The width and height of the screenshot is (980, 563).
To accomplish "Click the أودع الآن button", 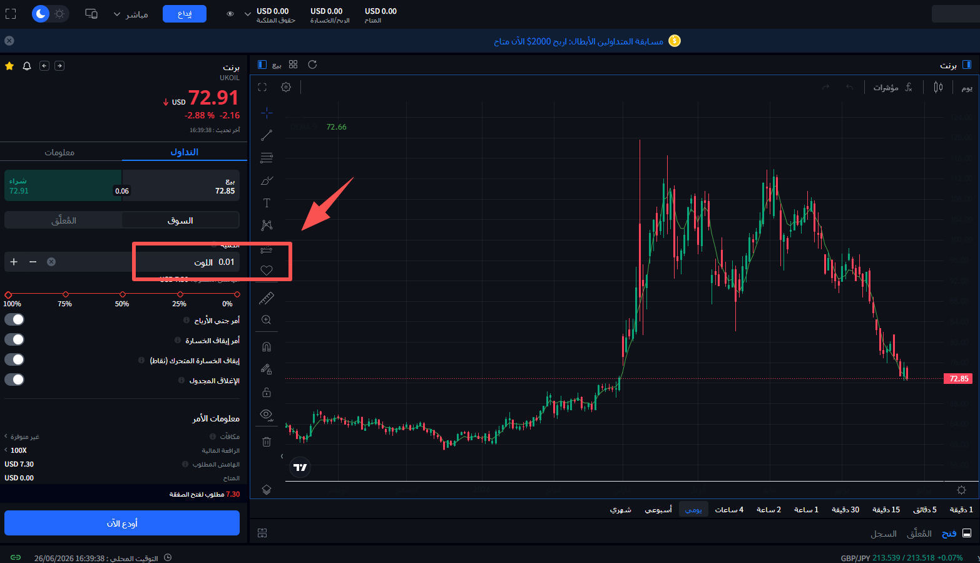I will [122, 523].
